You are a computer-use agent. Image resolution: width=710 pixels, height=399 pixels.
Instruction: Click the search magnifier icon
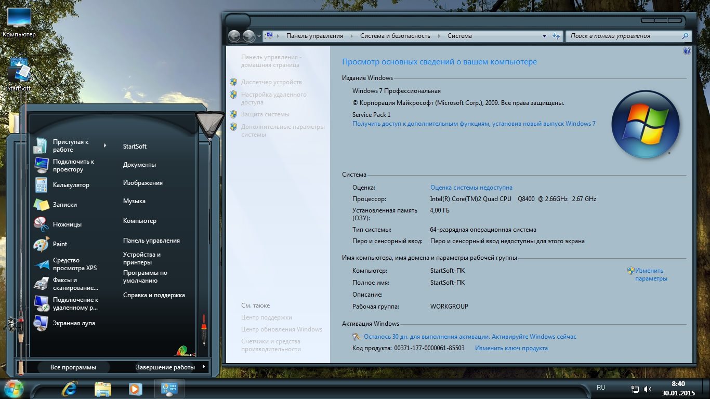(x=685, y=36)
